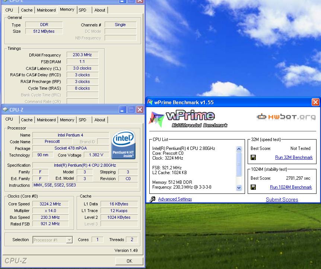This screenshot has width=321, height=269.
Task: Click the Instructions field MMX, SSE, SSE2, SSE3
Action: [85, 185]
